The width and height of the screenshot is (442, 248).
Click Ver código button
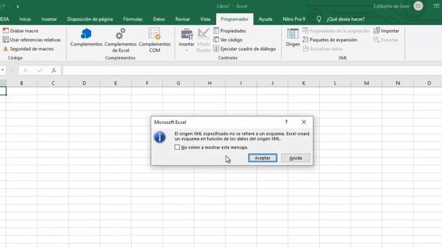[x=228, y=40]
